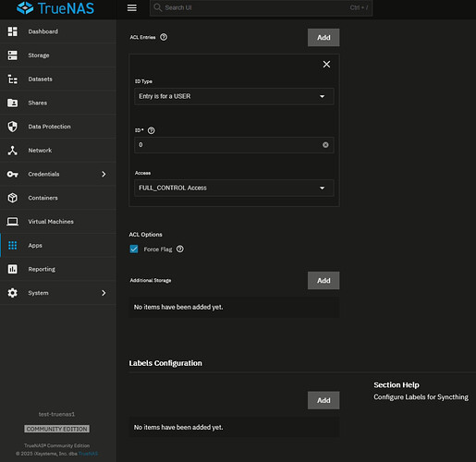Open the Access FULL_CONTROL dropdown
The height and width of the screenshot is (462, 476).
tap(234, 188)
